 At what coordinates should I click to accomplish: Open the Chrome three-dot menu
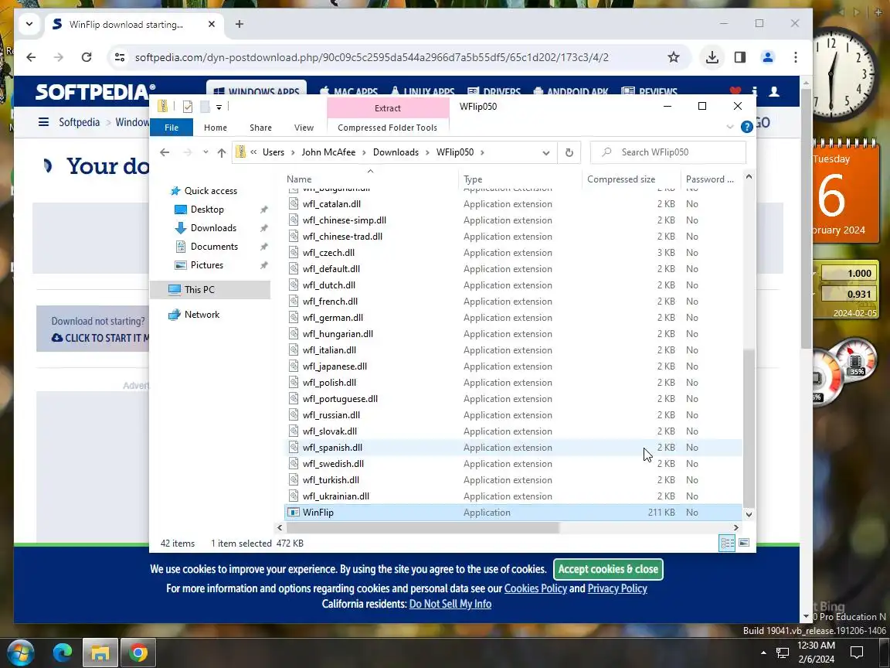796,57
